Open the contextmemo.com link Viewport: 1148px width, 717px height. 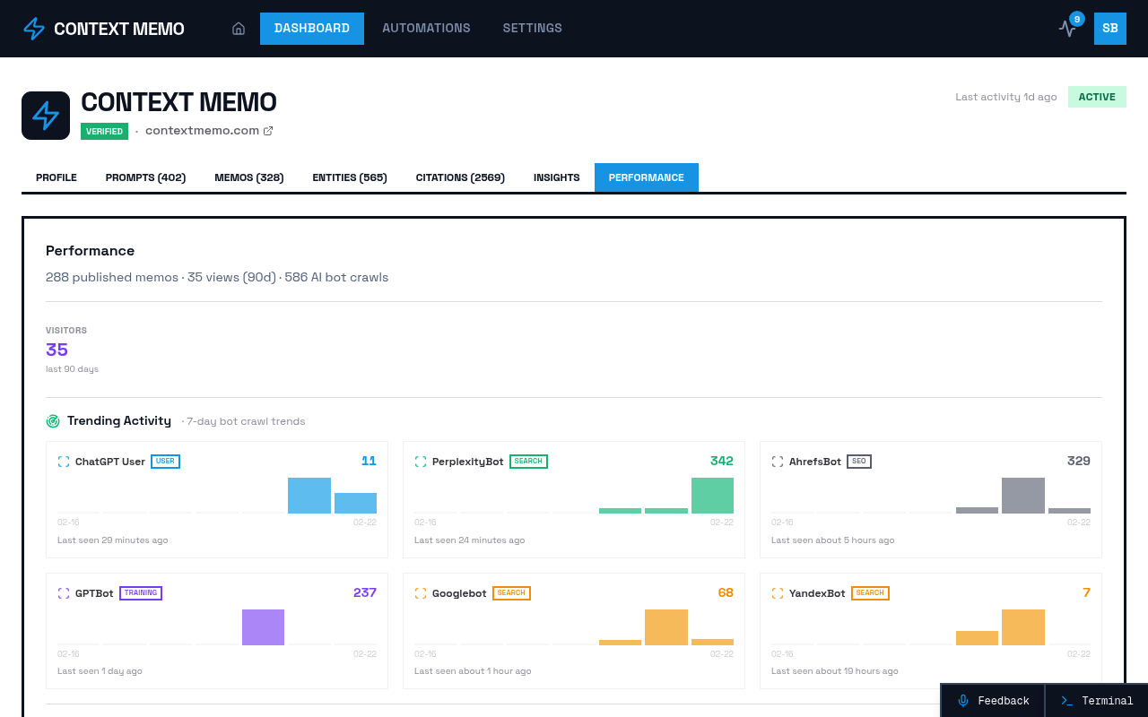click(202, 130)
